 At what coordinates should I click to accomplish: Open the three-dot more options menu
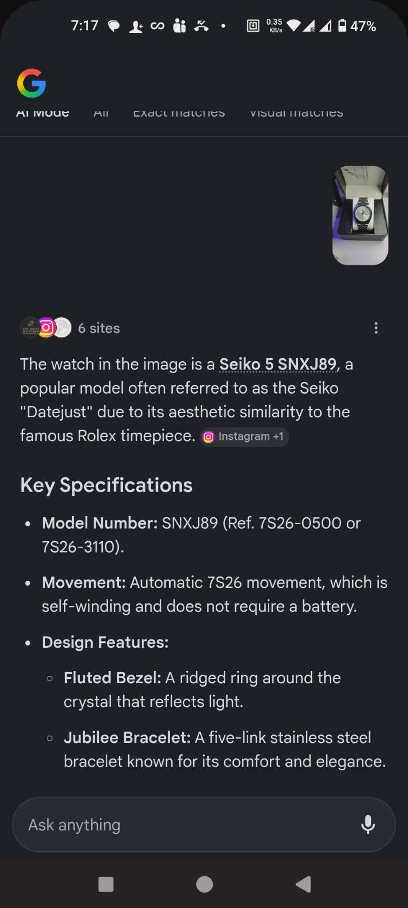[x=376, y=328]
